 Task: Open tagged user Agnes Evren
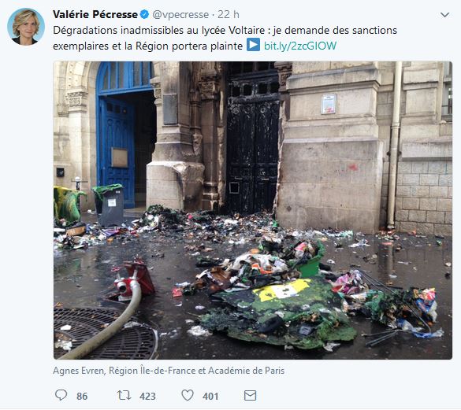click(x=79, y=371)
